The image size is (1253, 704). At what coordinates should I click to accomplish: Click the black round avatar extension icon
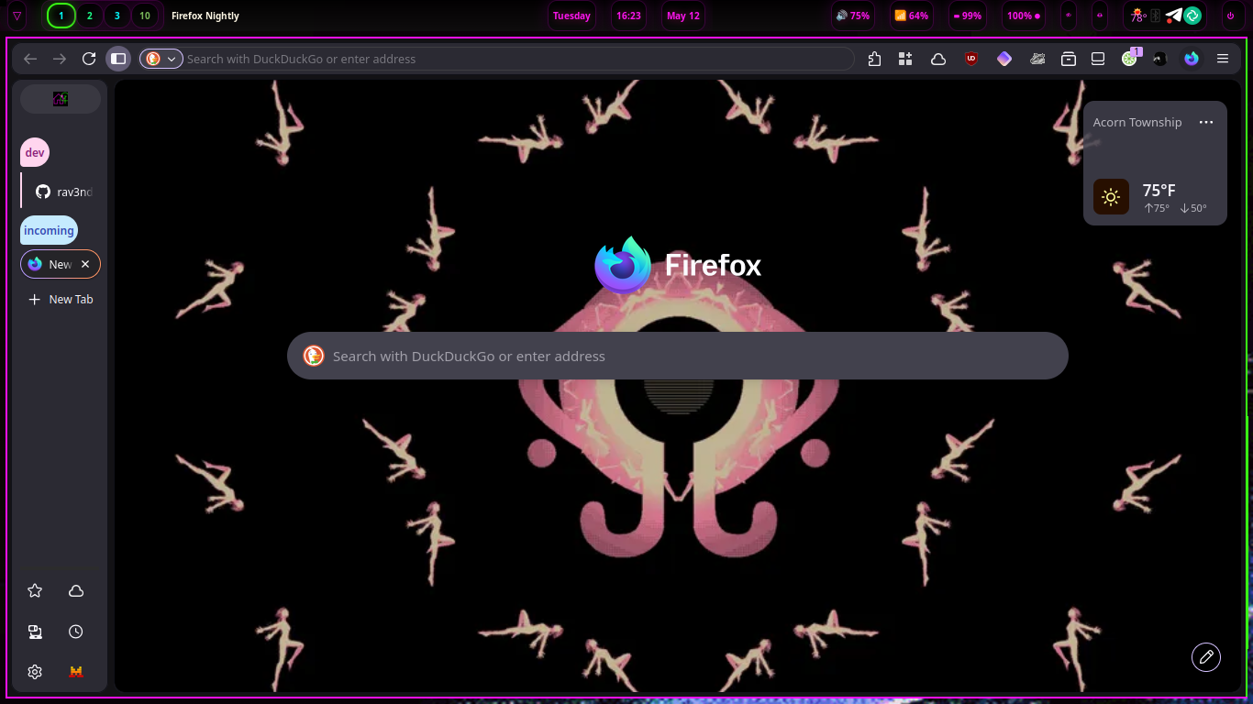[1160, 59]
